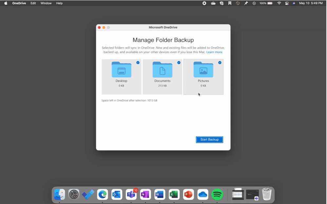The width and height of the screenshot is (327, 204).
Task: Launch PowerPoint from the Dock
Action: tap(188, 195)
